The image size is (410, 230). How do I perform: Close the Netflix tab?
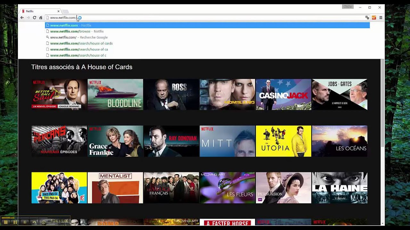click(x=58, y=11)
